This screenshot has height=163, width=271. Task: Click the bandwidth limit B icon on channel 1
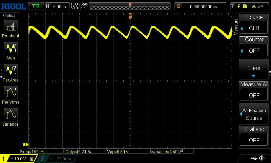click(x=32, y=159)
